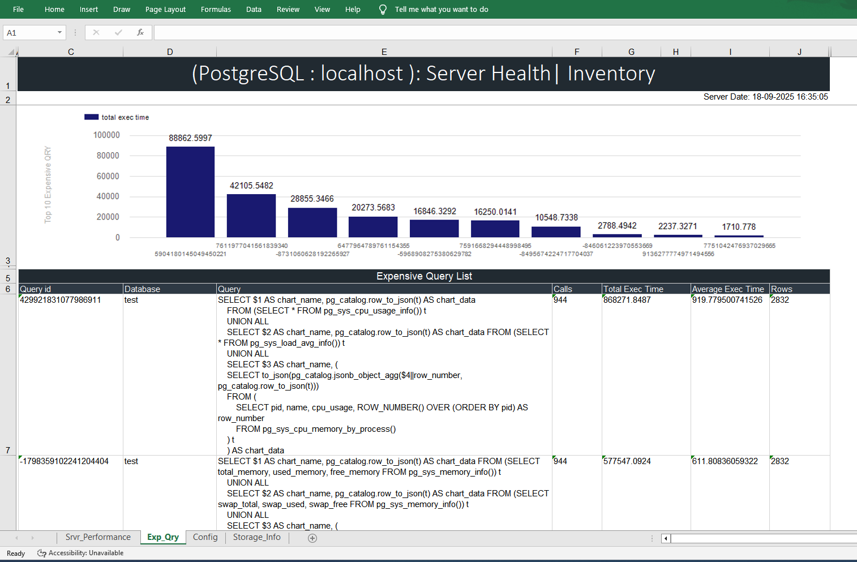This screenshot has width=857, height=562.
Task: Open the Name Box dropdown arrow
Action: [x=59, y=33]
